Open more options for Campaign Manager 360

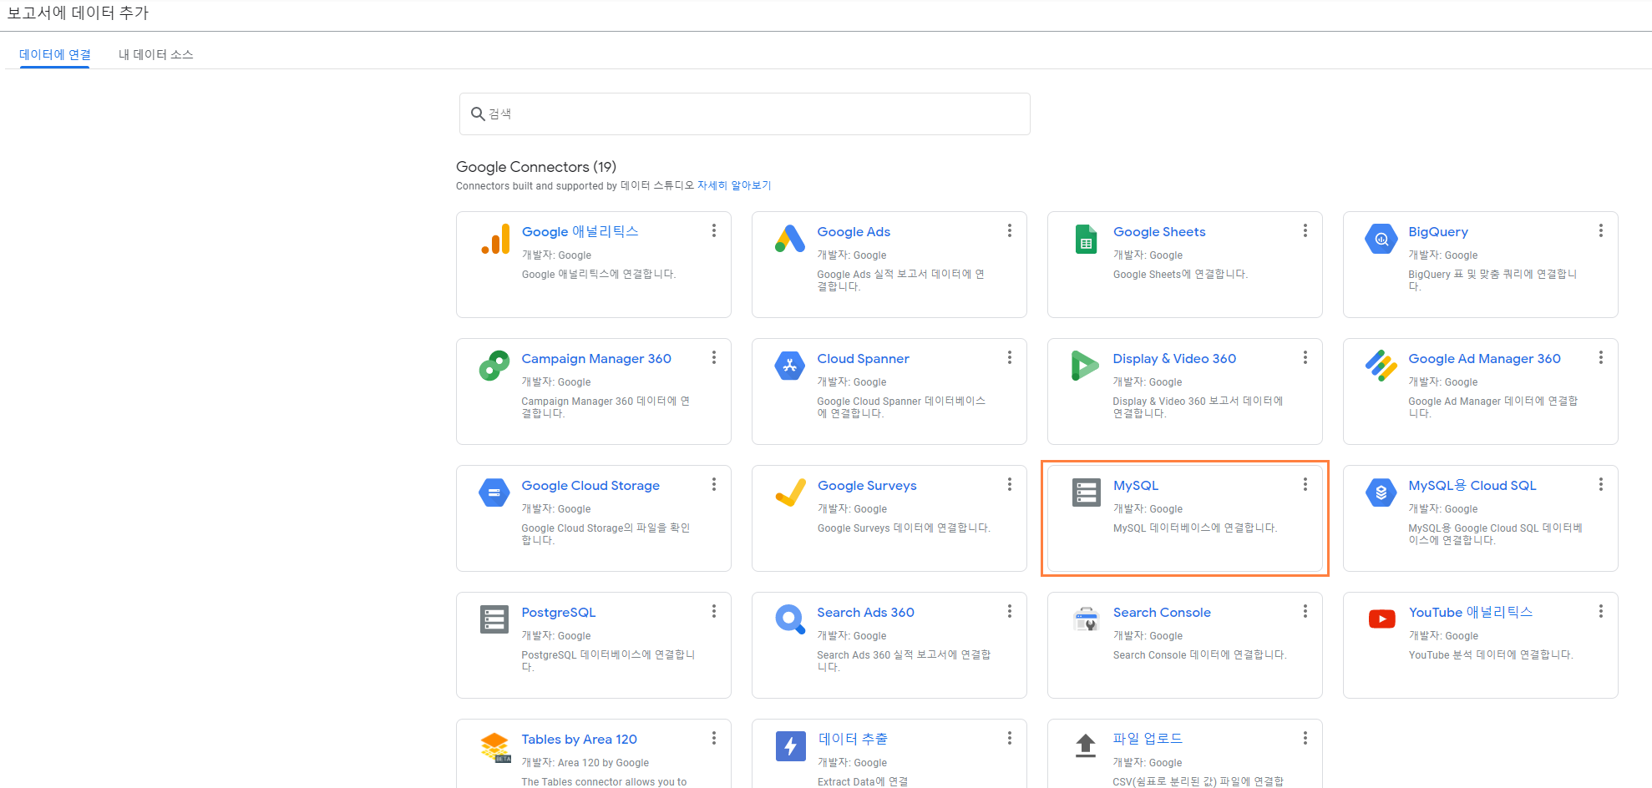714,357
